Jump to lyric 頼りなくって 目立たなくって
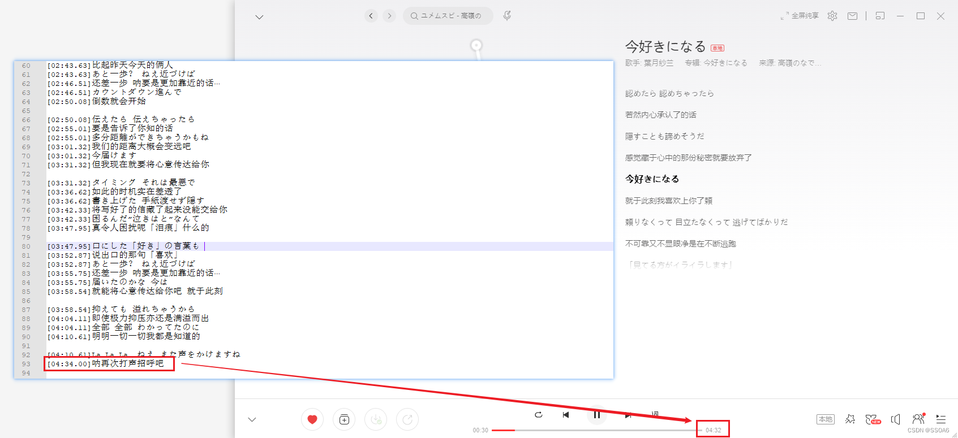Screen dimensions: 958x438 click(706, 222)
